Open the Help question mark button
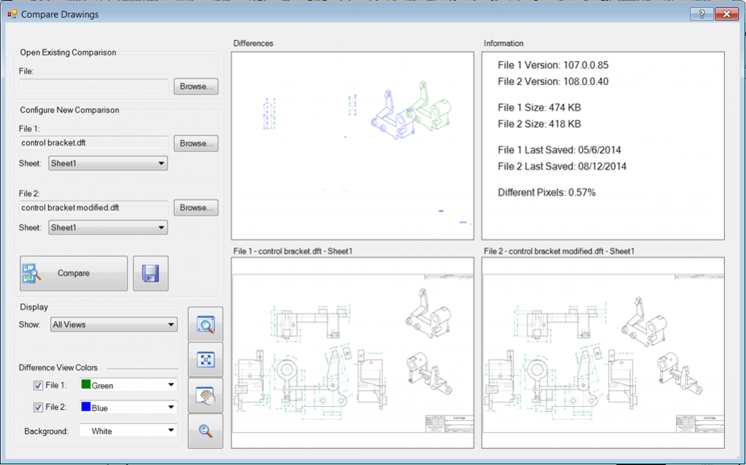Image resolution: width=746 pixels, height=465 pixels. click(702, 15)
